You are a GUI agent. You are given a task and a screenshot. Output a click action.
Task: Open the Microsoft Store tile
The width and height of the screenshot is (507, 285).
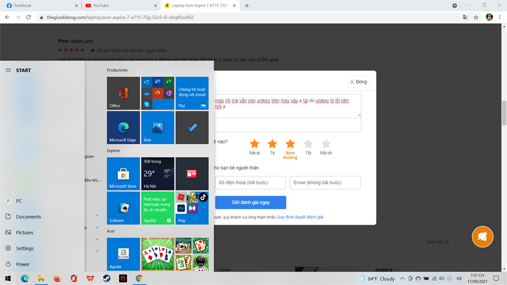[x=123, y=173]
